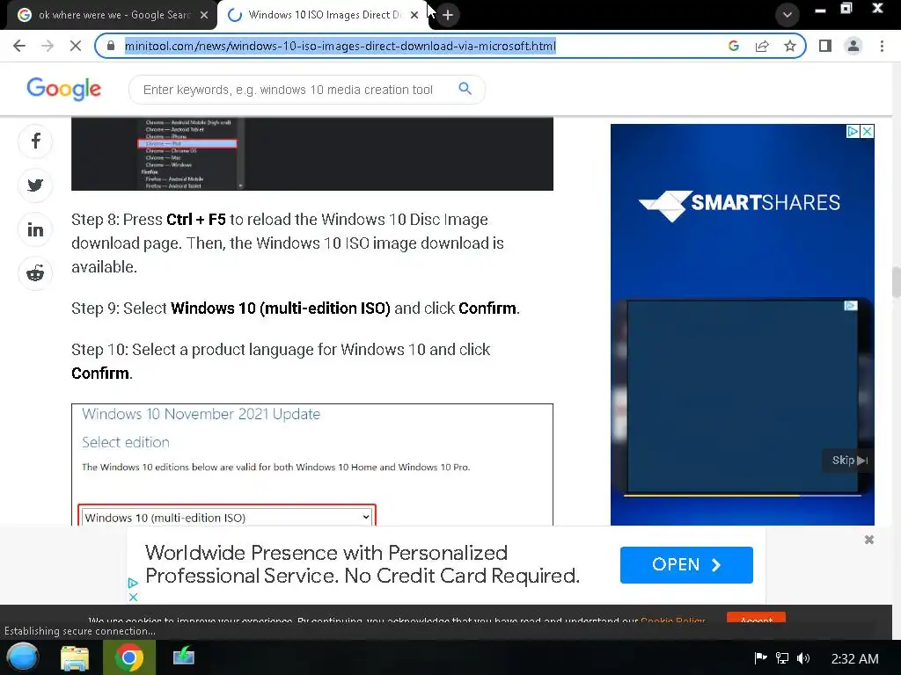901x675 pixels.
Task: Click the 'Select edition' heading in screenshot
Action: tap(125, 442)
